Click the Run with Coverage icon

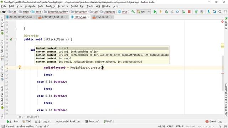coord(172,12)
